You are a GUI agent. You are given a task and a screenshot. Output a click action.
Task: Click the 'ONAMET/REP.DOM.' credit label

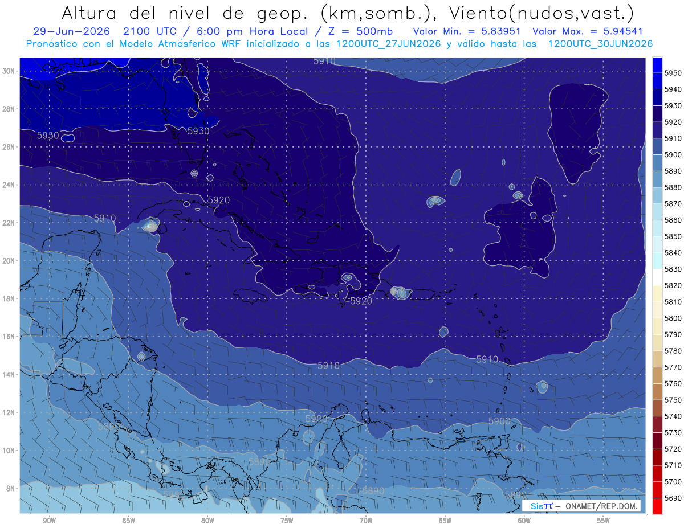point(602,506)
